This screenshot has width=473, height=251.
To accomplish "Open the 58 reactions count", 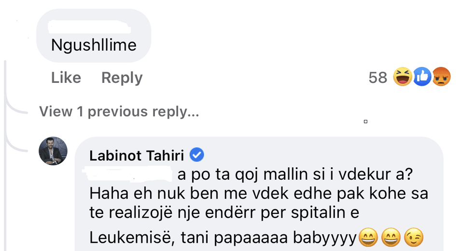I will coord(377,78).
